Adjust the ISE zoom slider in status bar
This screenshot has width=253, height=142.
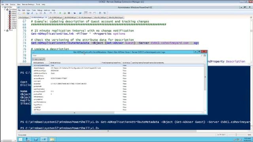[236, 135]
